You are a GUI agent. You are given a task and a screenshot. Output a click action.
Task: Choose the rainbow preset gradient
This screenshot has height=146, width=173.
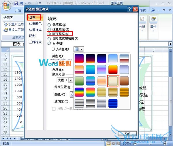pyautogui.click(x=79, y=92)
